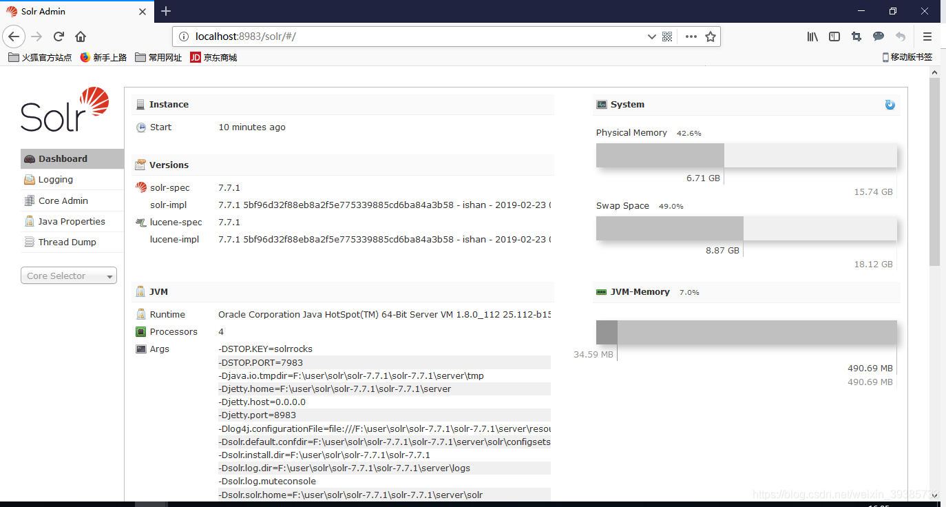Open the 常用网址 bookmark folder
Screen dimensions: 946x507
(158, 58)
